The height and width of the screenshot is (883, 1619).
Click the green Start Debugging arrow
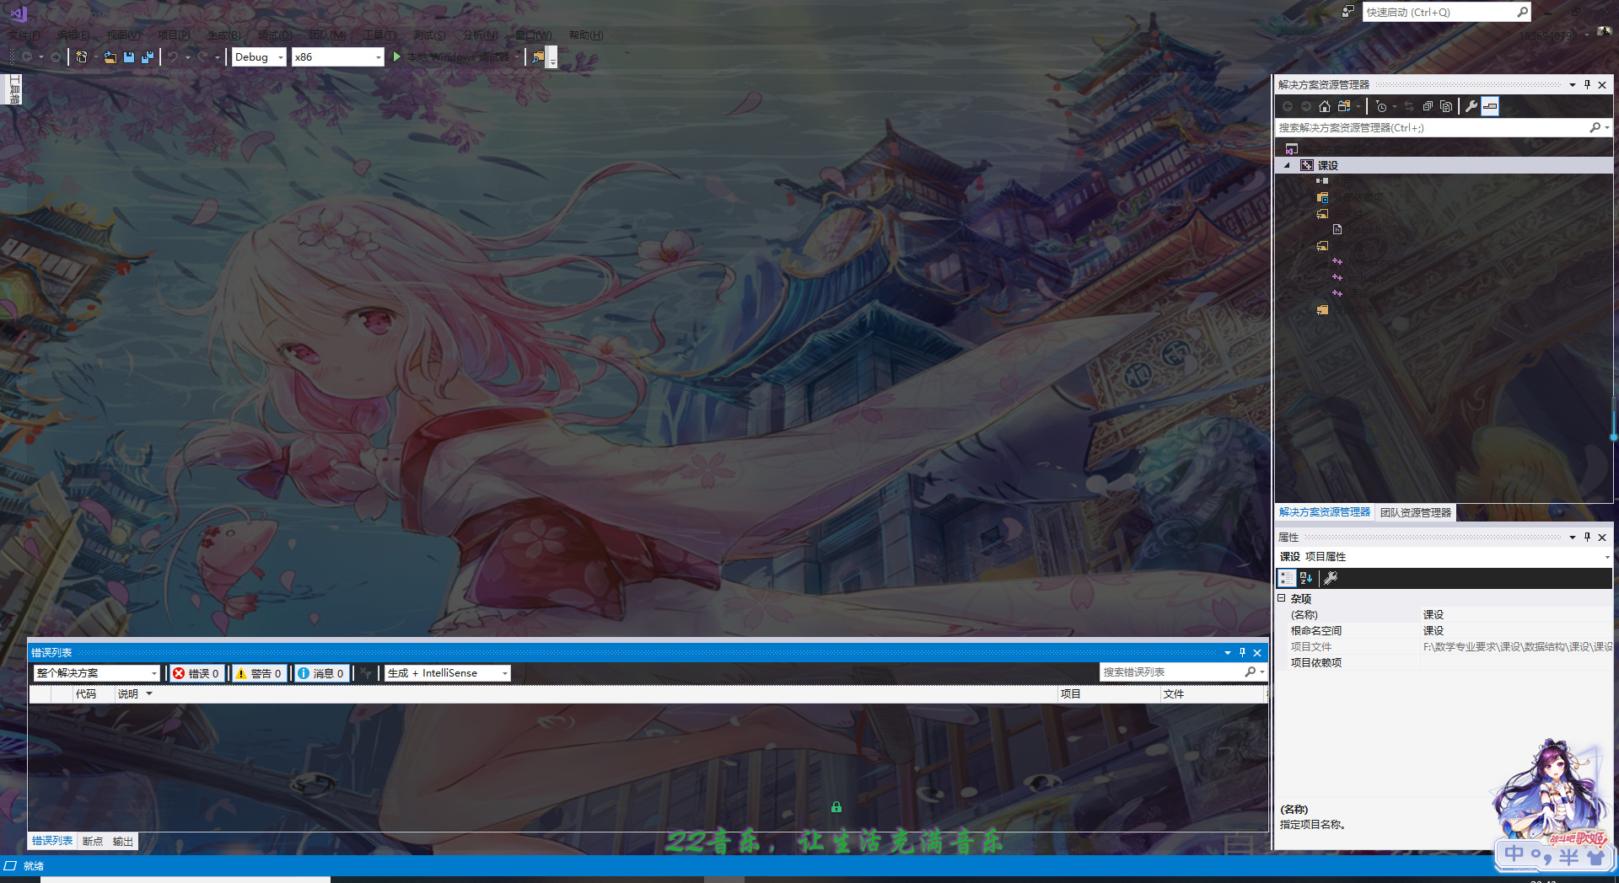(397, 56)
